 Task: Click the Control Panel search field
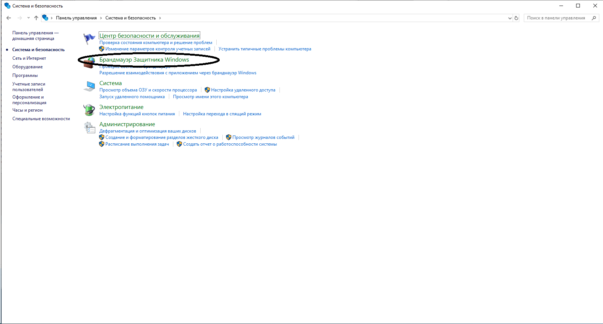557,18
